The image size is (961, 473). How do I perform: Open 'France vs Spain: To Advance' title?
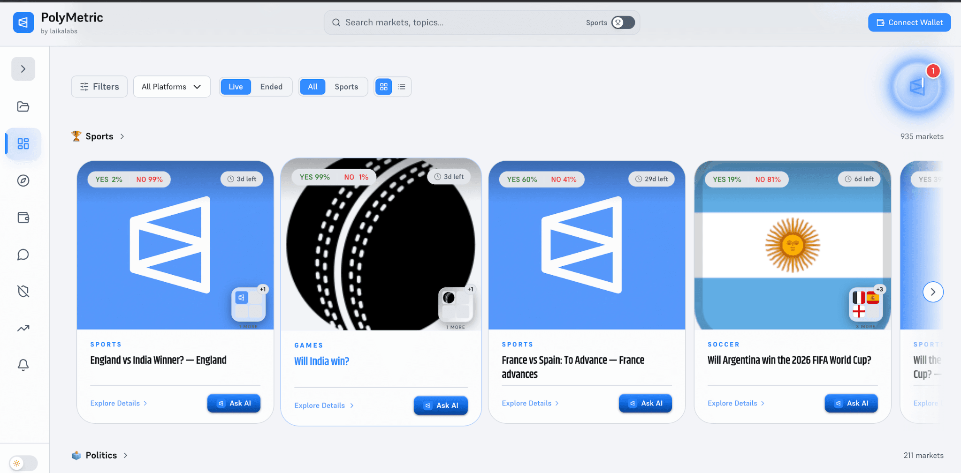click(573, 367)
